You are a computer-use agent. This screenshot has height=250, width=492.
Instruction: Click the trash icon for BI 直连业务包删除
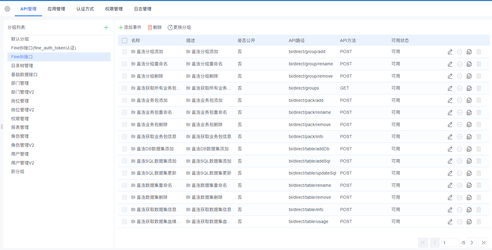point(478,125)
